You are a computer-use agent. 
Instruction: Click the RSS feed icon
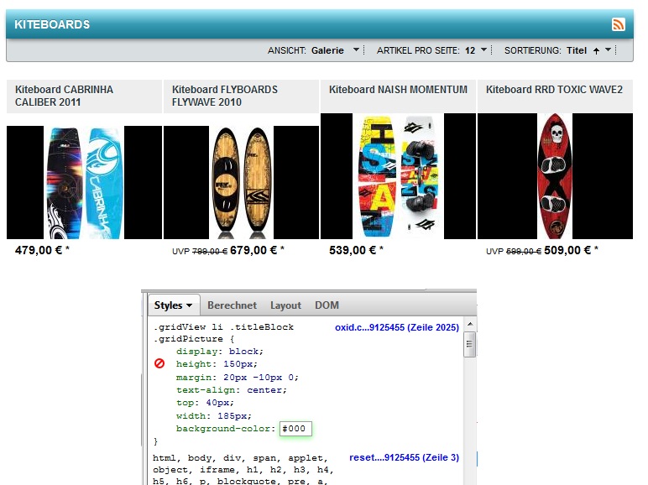[x=619, y=24]
